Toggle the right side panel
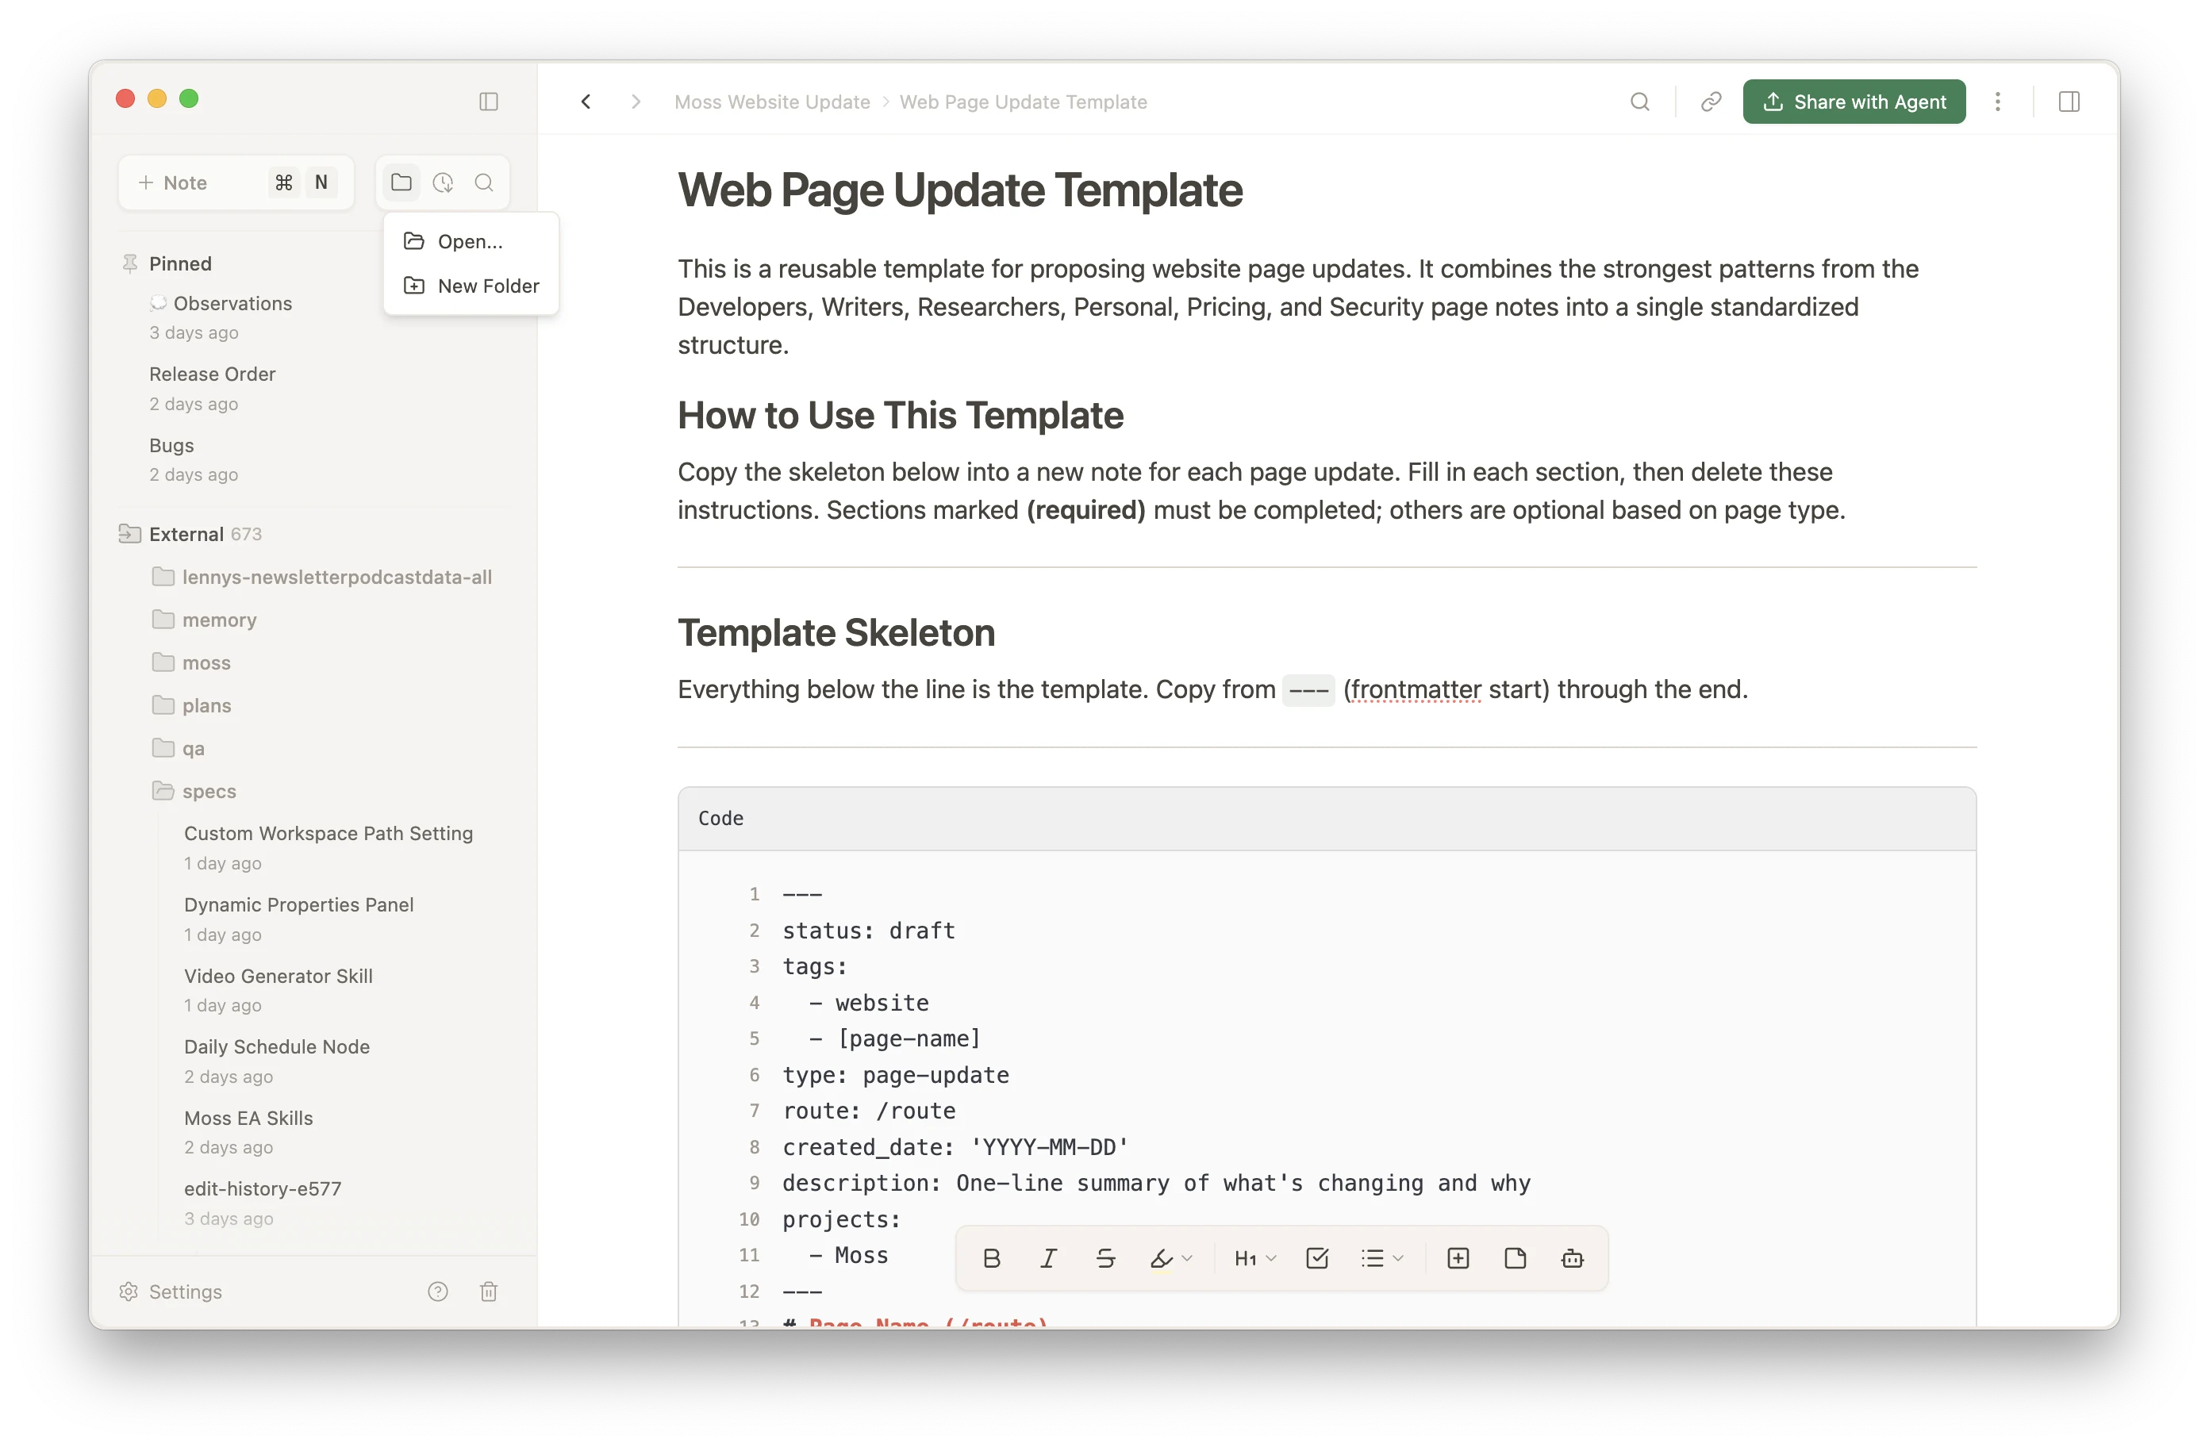The image size is (2209, 1447). pyautogui.click(x=2069, y=102)
